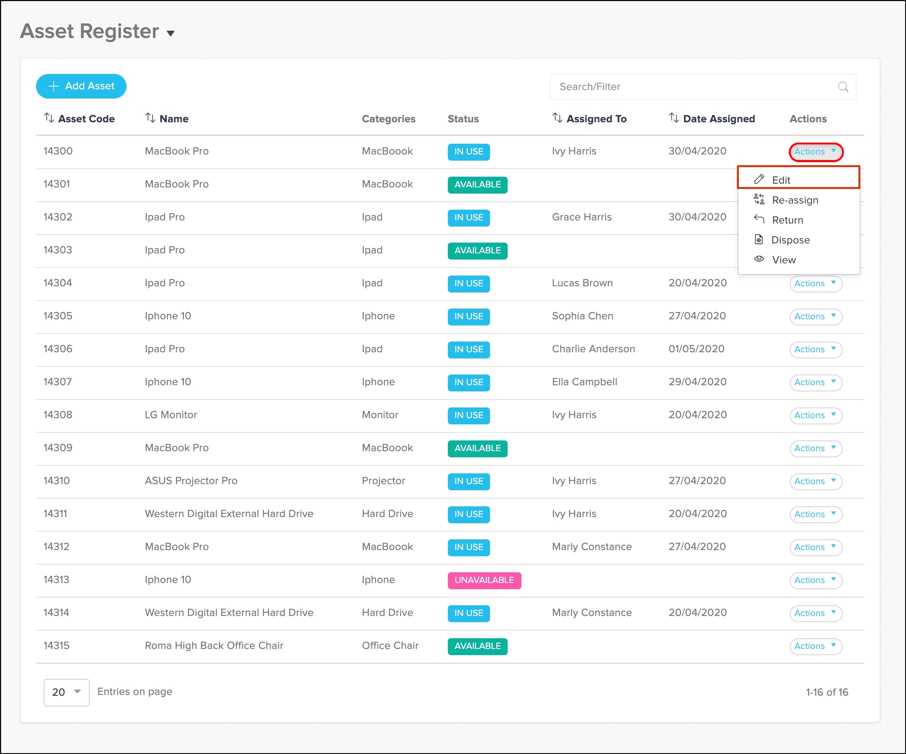
Task: Click the Return arrow icon in menu
Action: [759, 219]
